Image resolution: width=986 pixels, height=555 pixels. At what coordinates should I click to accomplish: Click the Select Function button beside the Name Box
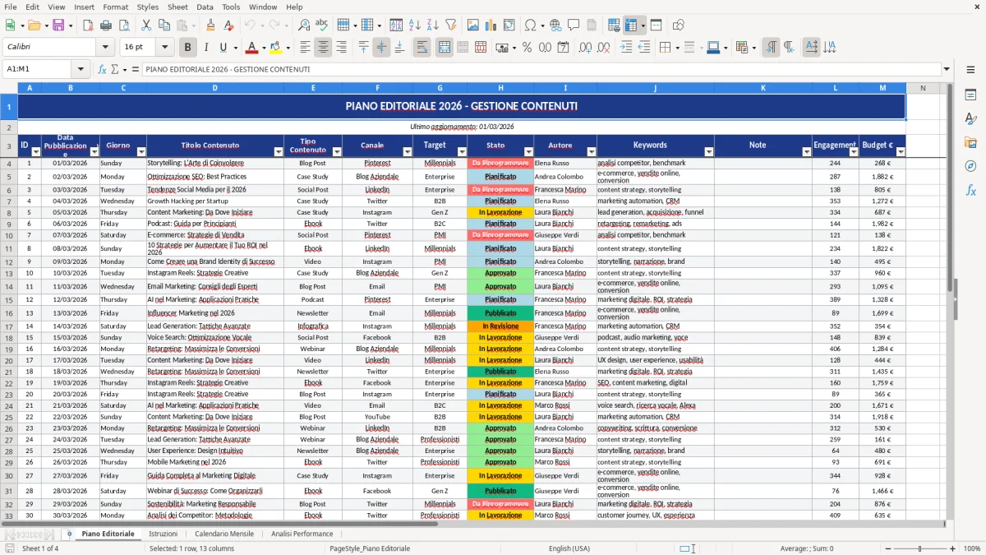tap(102, 69)
